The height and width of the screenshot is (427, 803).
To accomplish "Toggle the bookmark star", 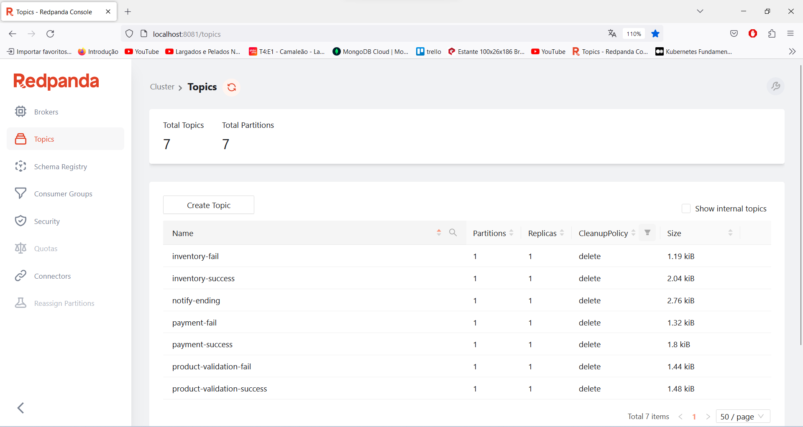I will 655,34.
